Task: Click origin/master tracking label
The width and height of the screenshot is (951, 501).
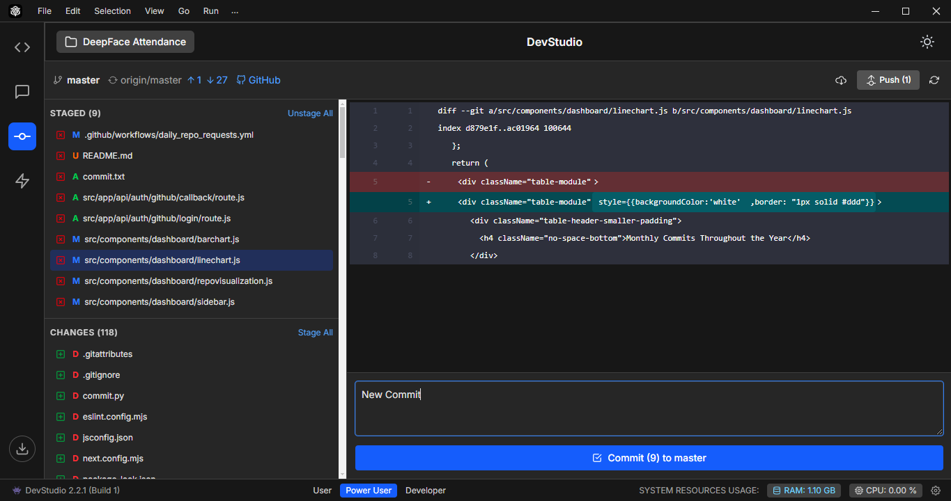Action: pyautogui.click(x=145, y=80)
